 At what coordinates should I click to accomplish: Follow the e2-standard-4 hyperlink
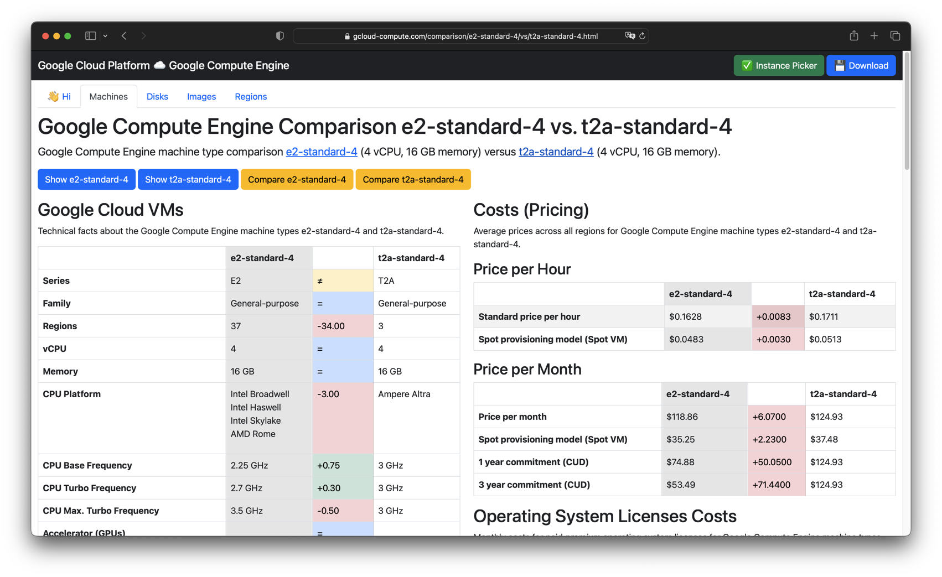[322, 152]
